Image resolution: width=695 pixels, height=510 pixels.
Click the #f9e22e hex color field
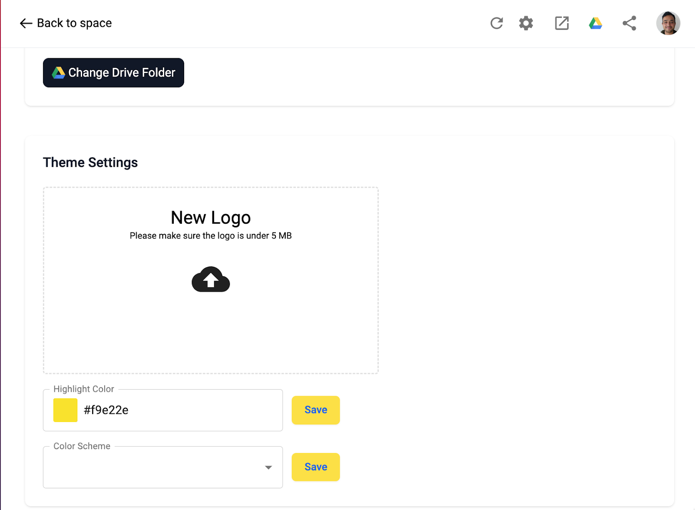click(163, 410)
